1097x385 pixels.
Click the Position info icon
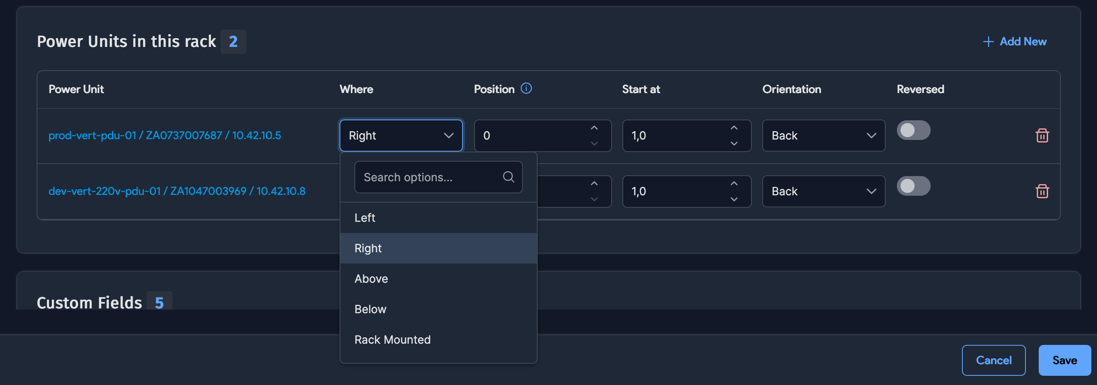point(527,89)
